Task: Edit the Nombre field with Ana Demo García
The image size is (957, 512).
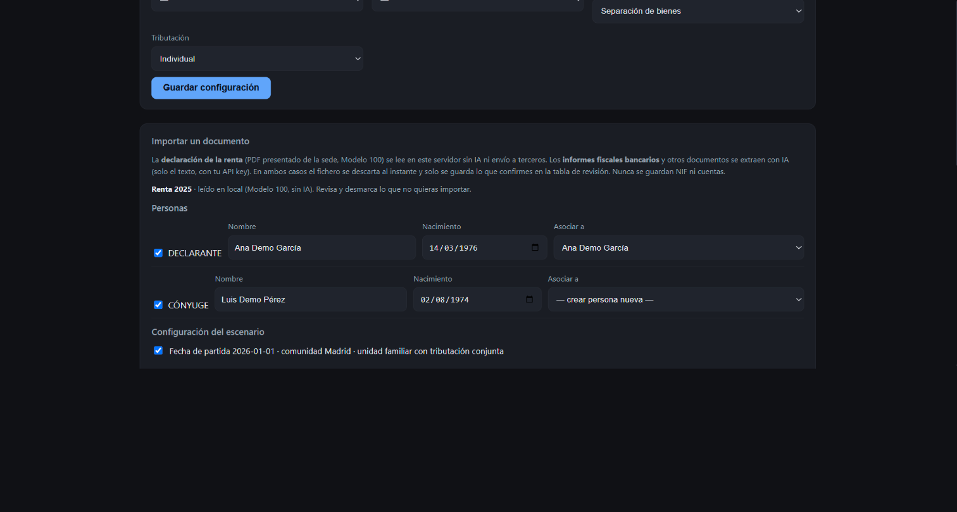Action: [x=322, y=247]
